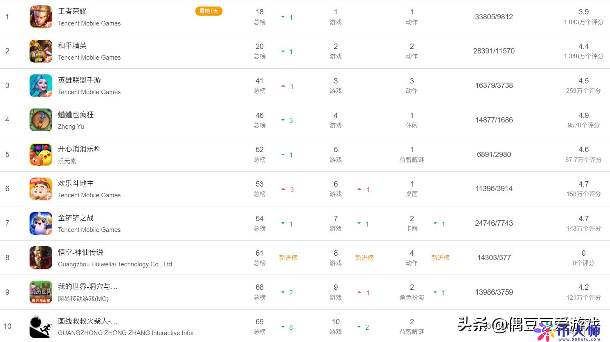Click developer Guangzhou Huiweilai Technology Co., Ltd.
The height and width of the screenshot is (342, 610).
click(x=116, y=264)
